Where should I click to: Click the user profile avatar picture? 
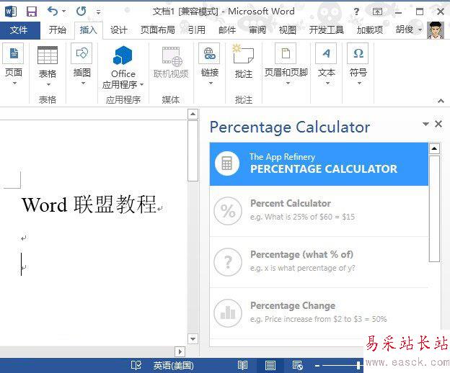pyautogui.click(x=436, y=30)
